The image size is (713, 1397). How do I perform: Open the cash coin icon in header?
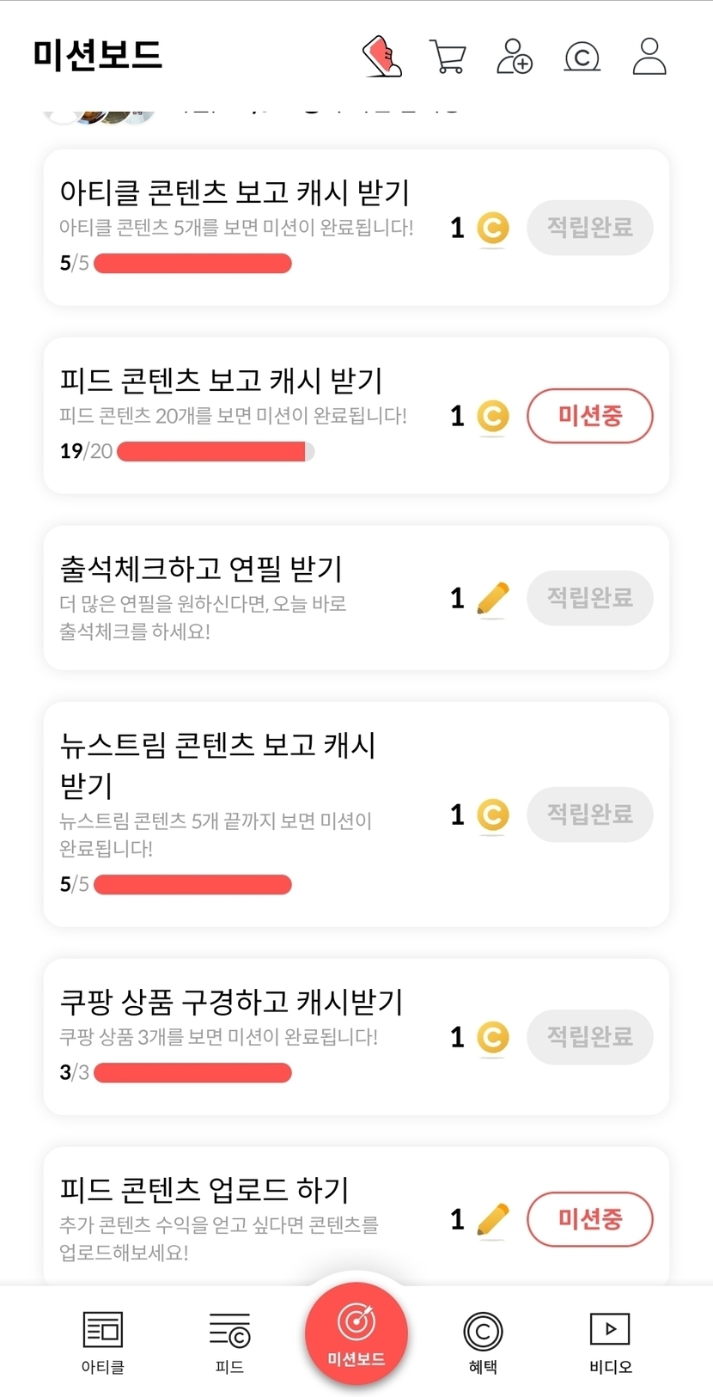point(582,57)
